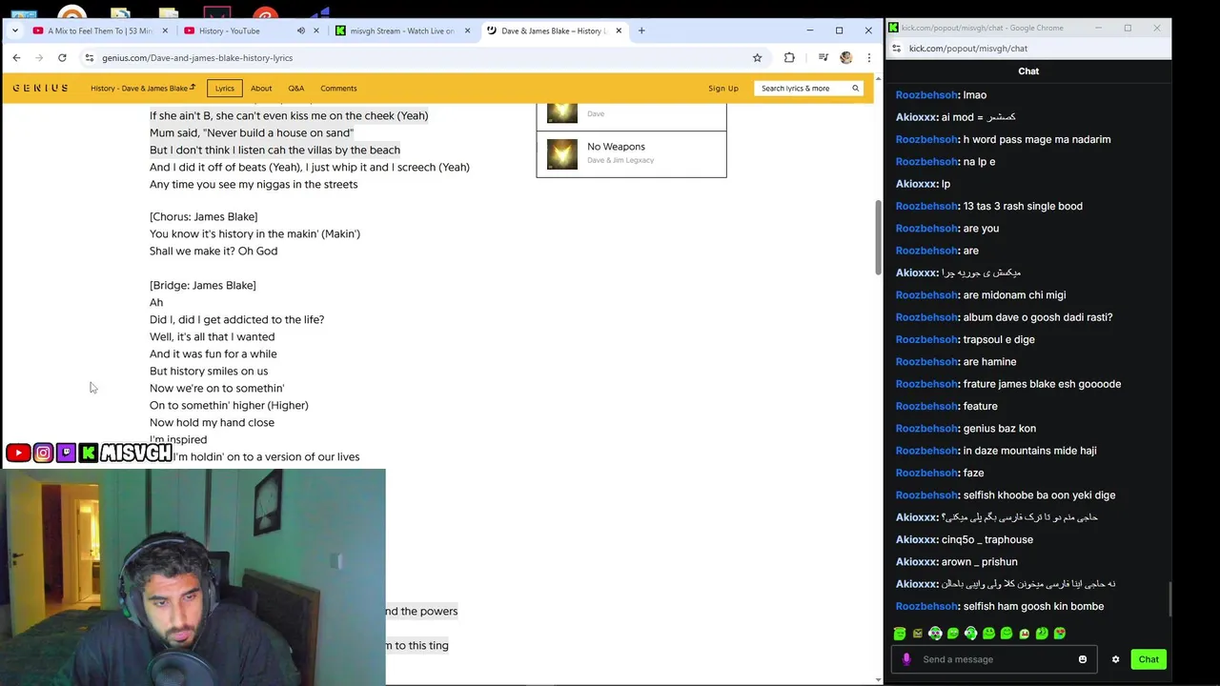Click message 'album dave o goosh dadi rasti?'
This screenshot has height=686, width=1220.
[1038, 317]
